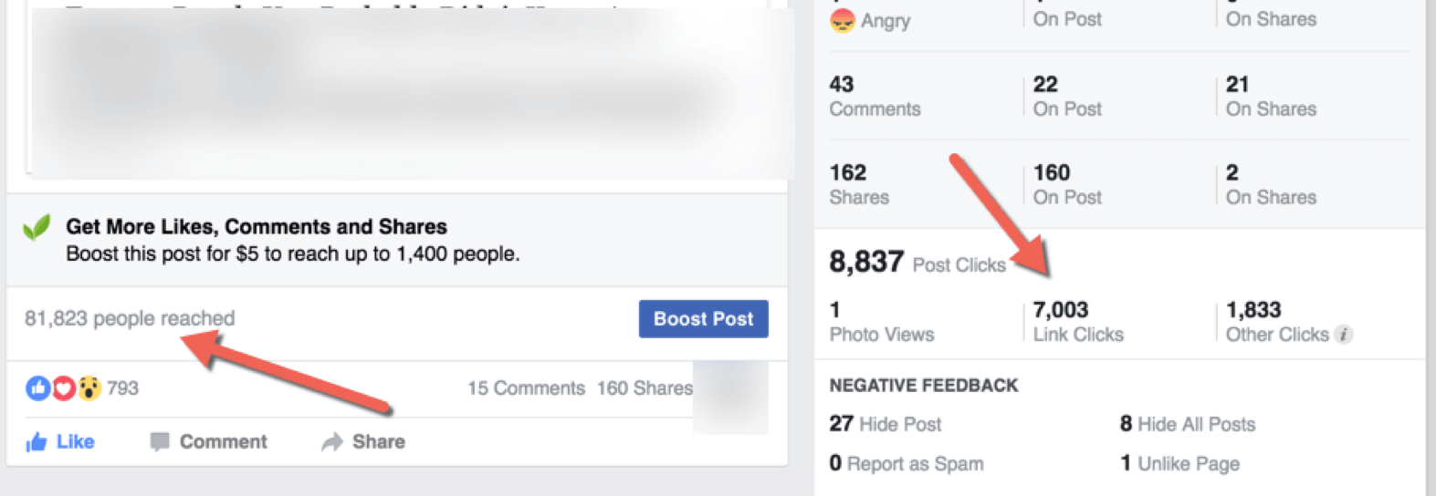
Task: Click the green leaf boost icon
Action: (37, 227)
